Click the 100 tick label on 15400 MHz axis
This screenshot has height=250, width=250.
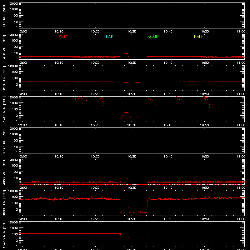coord(15,234)
